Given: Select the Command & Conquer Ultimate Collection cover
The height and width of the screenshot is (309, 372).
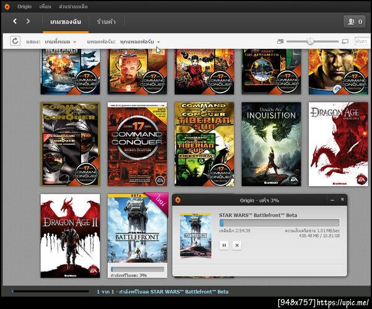Looking at the screenshot, I should pos(137,144).
